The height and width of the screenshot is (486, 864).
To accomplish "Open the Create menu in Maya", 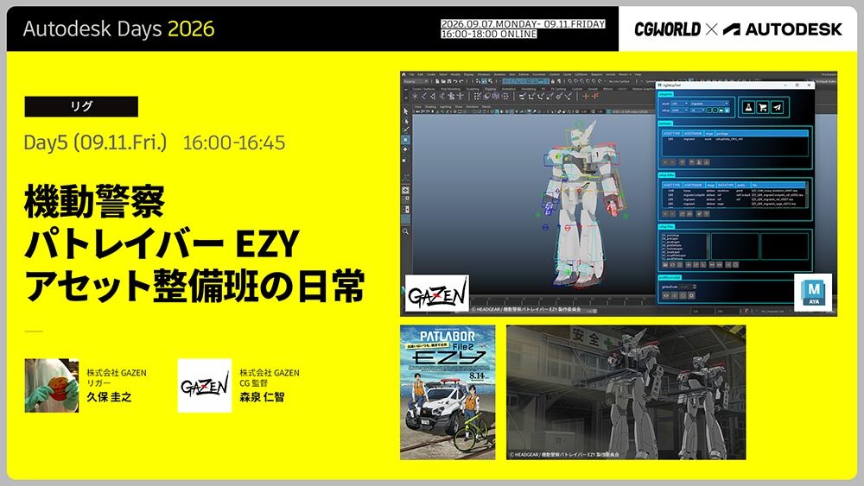I will 431,74.
